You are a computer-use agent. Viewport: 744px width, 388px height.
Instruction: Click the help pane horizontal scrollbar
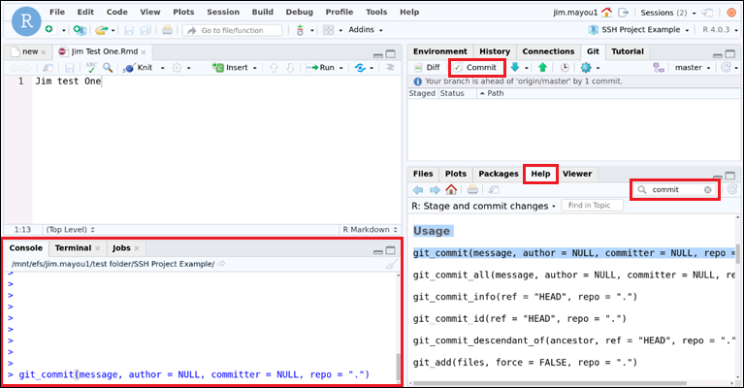coord(549,383)
